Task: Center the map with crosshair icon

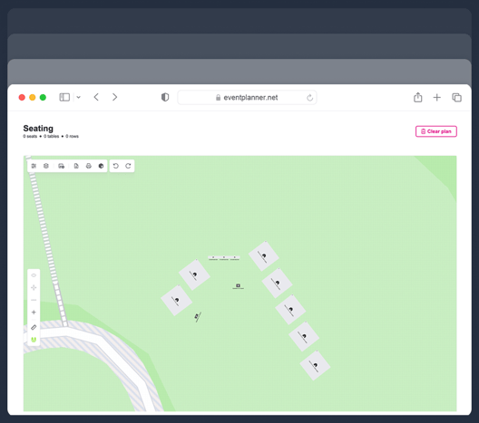Action: (x=34, y=288)
